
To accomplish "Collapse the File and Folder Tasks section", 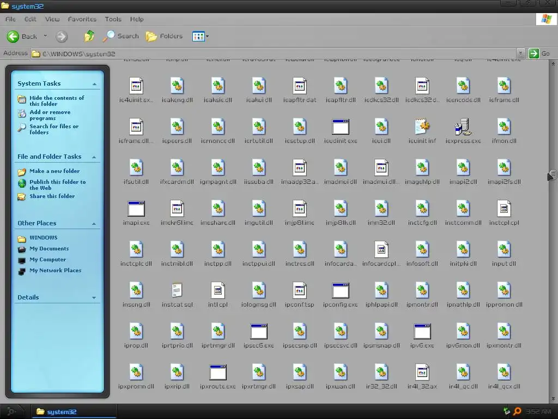I will coord(94,157).
